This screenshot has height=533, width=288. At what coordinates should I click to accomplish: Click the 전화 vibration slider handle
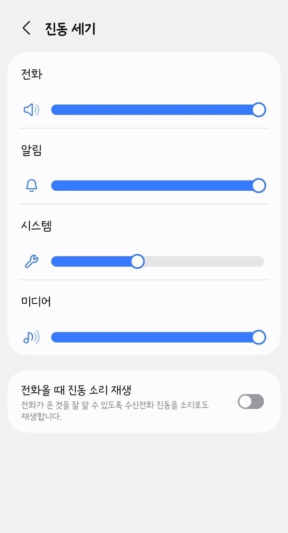259,110
